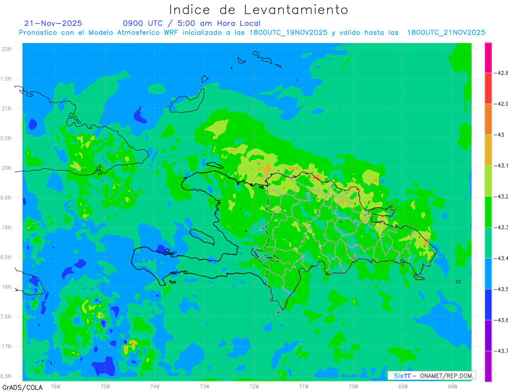Click the '17N' latitude label
This screenshot has width=508, height=392.
[x=7, y=346]
